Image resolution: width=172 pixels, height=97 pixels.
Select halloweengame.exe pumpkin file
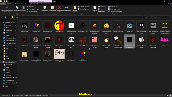pyautogui.click(x=106, y=27)
